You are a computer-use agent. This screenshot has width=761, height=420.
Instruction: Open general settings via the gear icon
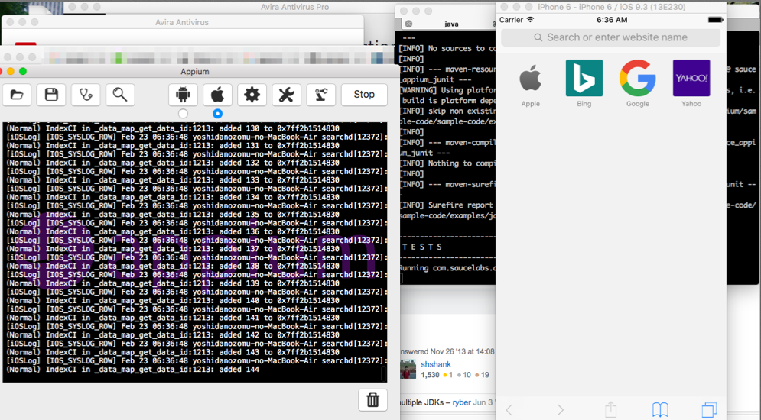click(252, 95)
